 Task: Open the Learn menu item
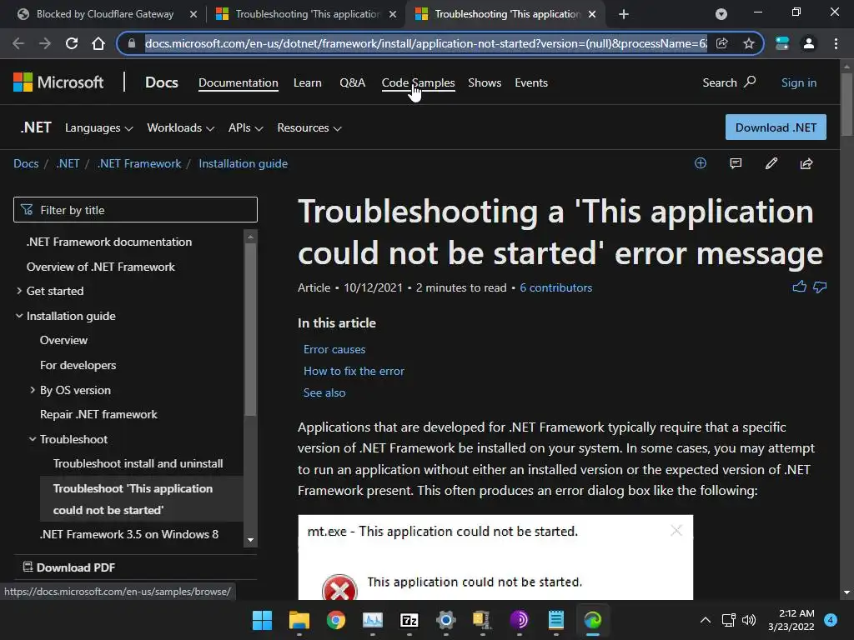[307, 82]
